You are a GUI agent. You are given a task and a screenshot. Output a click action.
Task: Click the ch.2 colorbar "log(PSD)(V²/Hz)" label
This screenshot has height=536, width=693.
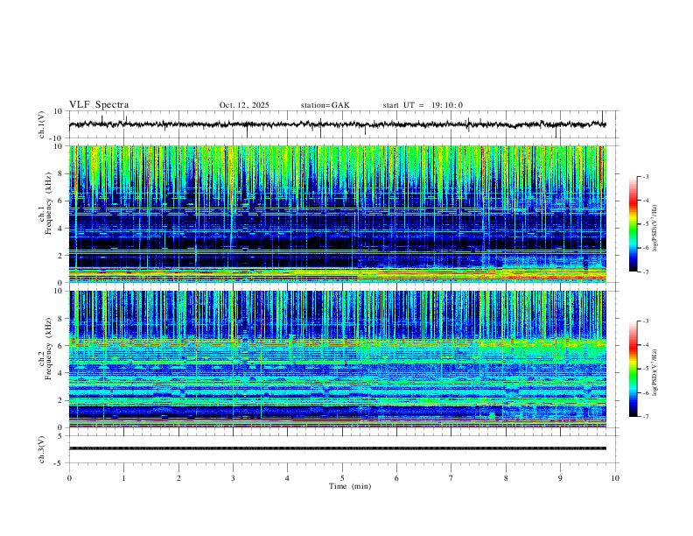coord(654,372)
